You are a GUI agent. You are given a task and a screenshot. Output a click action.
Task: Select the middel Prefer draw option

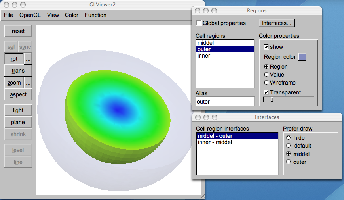point(289,154)
